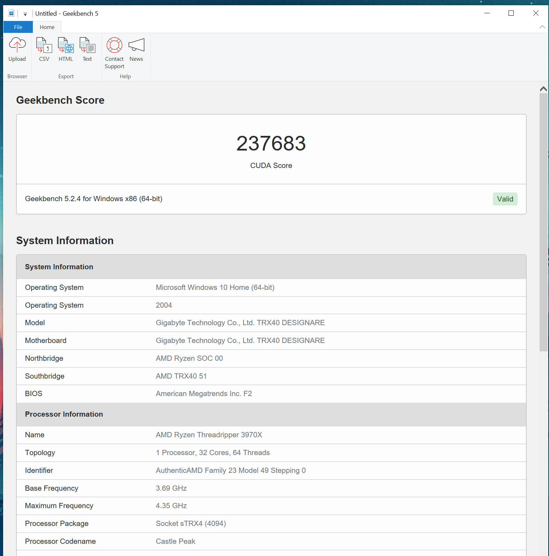Image resolution: width=549 pixels, height=556 pixels.
Task: Click the Processor Information section header
Action: tap(271, 414)
